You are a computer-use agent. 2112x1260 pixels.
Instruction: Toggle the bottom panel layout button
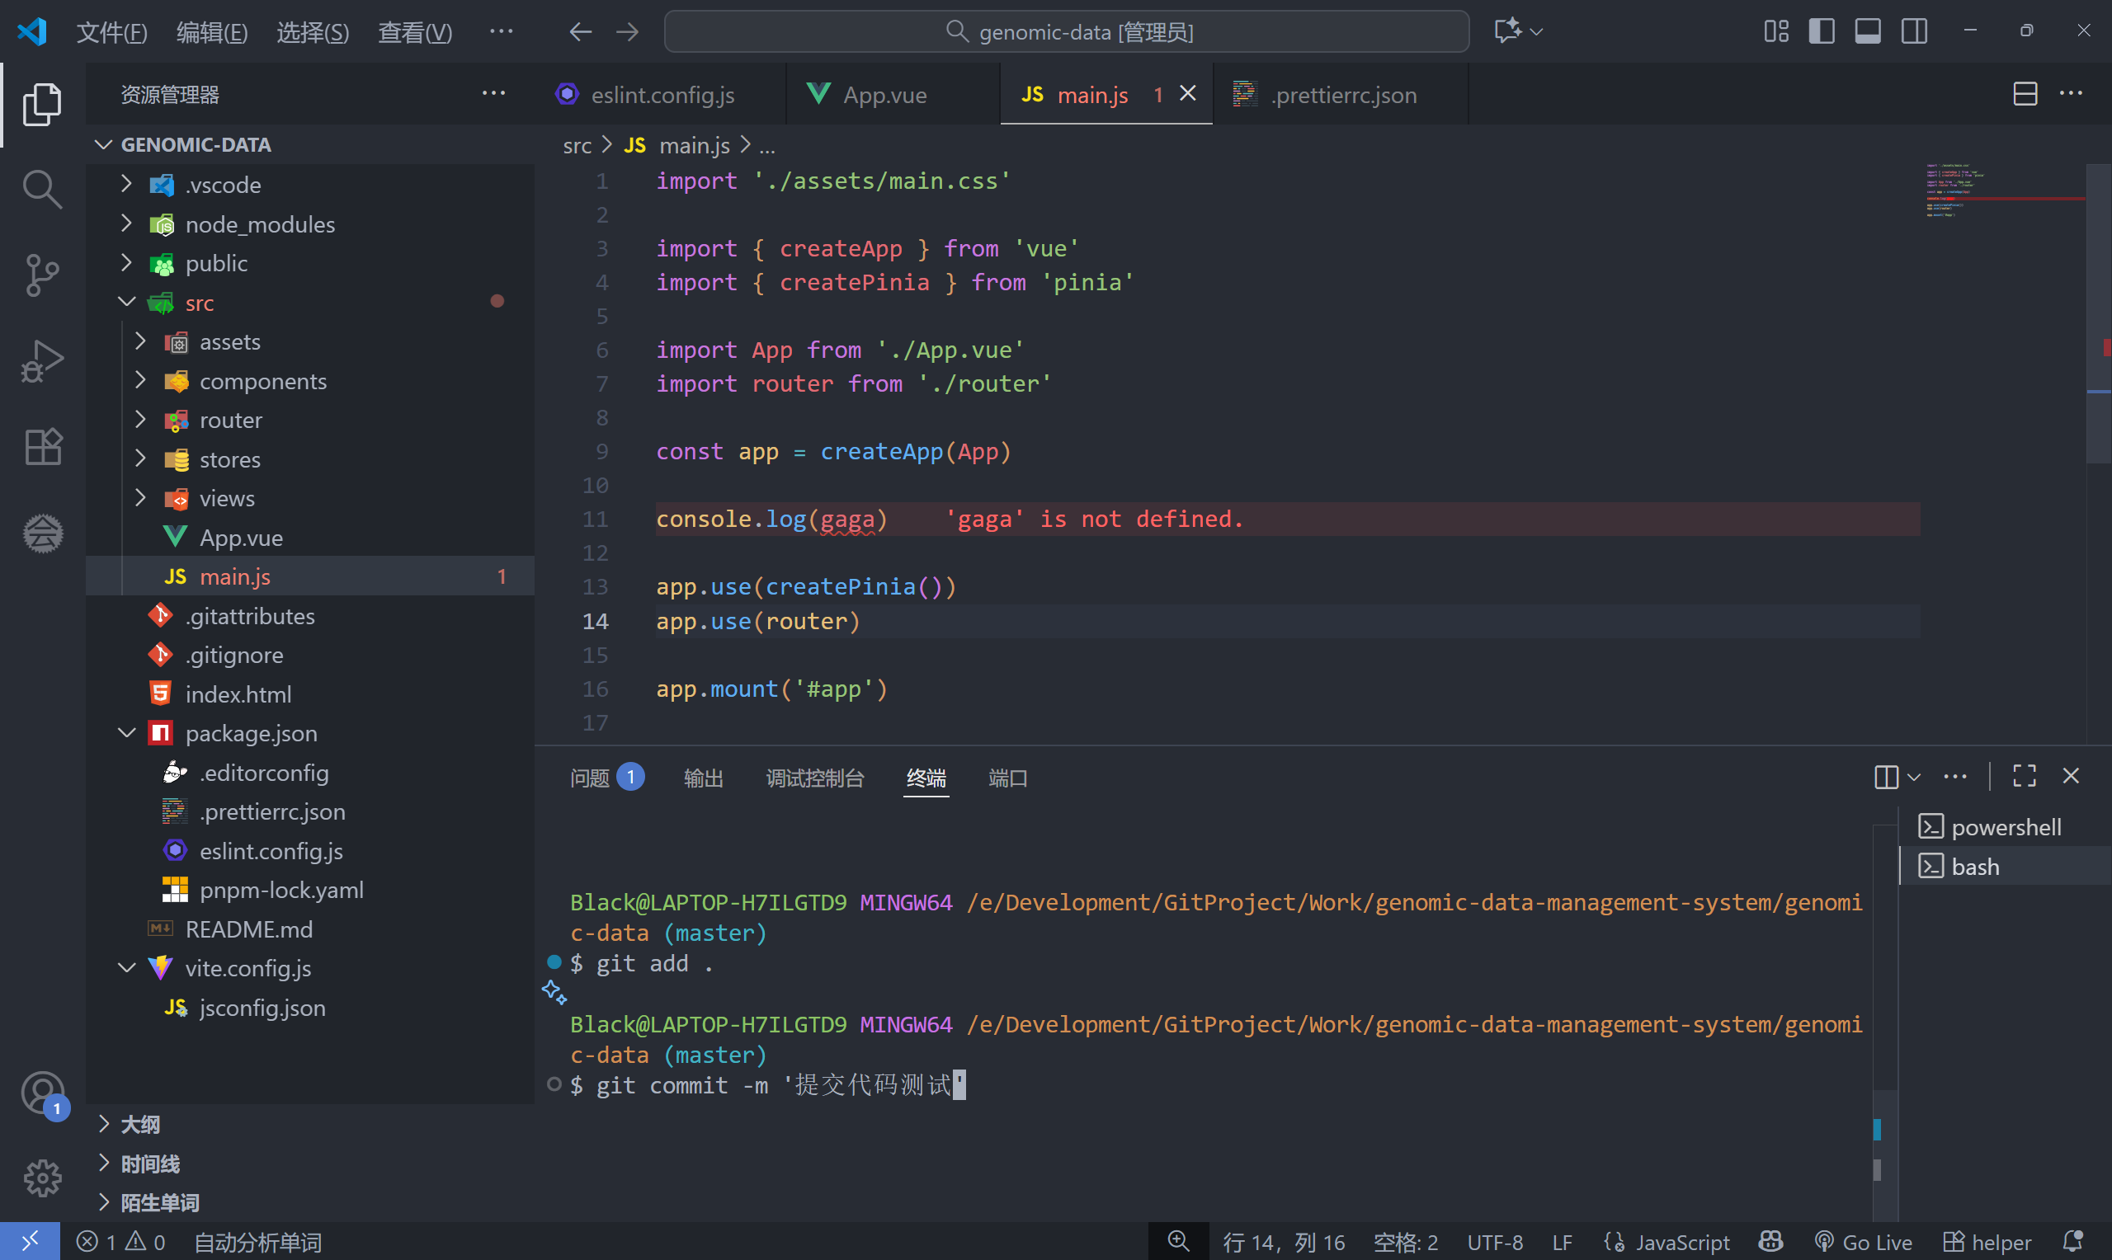pyautogui.click(x=1867, y=31)
